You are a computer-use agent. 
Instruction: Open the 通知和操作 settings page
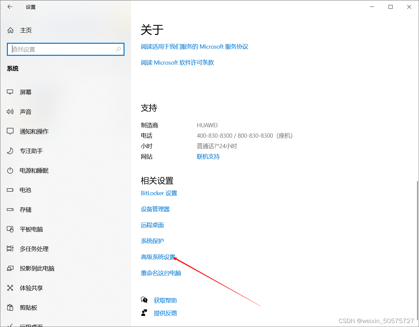[34, 132]
